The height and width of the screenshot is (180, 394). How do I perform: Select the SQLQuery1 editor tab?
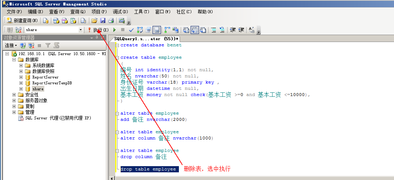pos(146,39)
